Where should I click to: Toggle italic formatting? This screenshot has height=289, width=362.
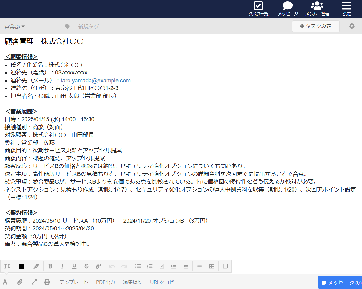point(62,266)
